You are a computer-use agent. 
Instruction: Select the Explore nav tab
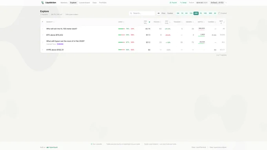click(x=73, y=3)
